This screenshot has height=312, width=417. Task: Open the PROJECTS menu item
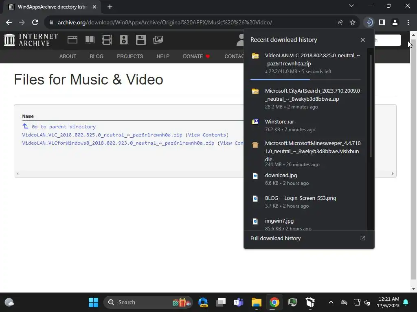[x=130, y=56]
